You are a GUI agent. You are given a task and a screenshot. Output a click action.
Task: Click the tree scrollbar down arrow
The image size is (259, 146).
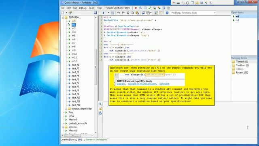click(x=96, y=132)
